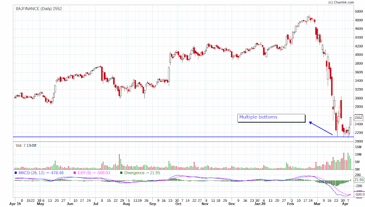
Task: Click the Oct month label
Action: (179, 204)
